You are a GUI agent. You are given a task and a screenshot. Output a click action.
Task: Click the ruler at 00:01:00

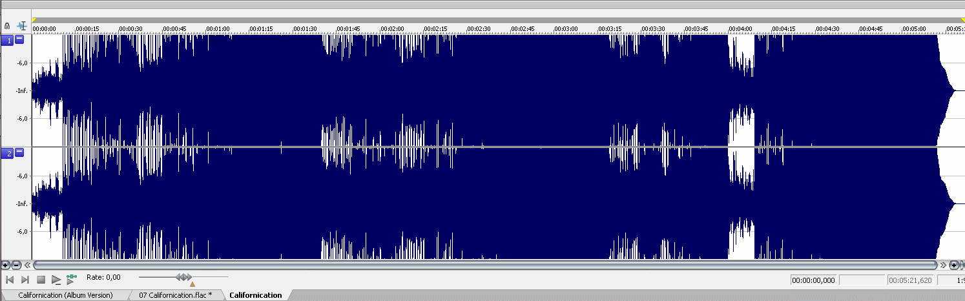pyautogui.click(x=218, y=29)
